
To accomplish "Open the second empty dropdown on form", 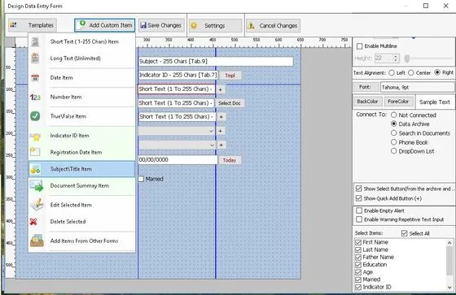I will 177,145.
